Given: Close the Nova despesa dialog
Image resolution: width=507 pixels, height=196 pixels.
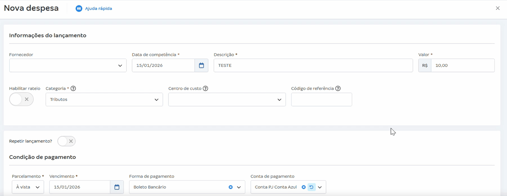Looking at the screenshot, I should [498, 8].
